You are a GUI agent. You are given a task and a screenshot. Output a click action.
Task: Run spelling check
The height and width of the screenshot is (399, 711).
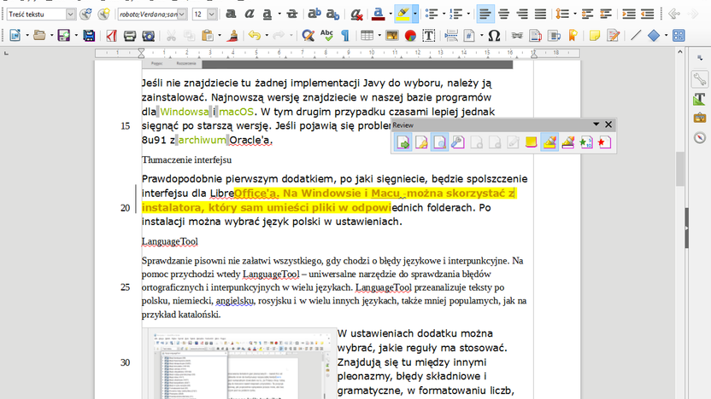tap(326, 35)
